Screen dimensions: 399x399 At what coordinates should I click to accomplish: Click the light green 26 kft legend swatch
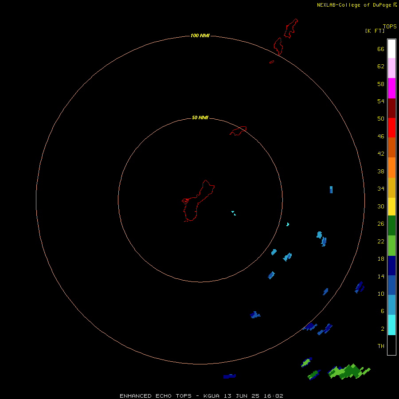(x=391, y=246)
